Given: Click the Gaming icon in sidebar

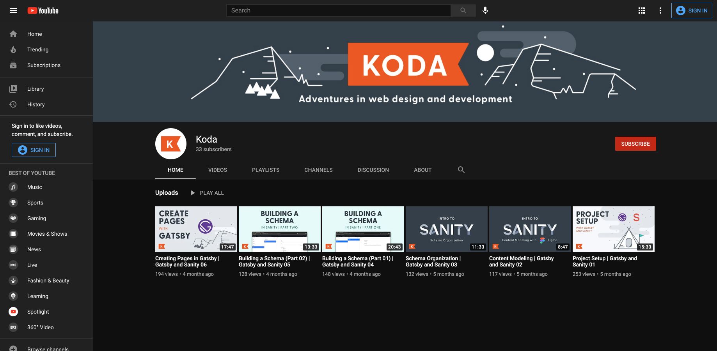Looking at the screenshot, I should (x=13, y=218).
